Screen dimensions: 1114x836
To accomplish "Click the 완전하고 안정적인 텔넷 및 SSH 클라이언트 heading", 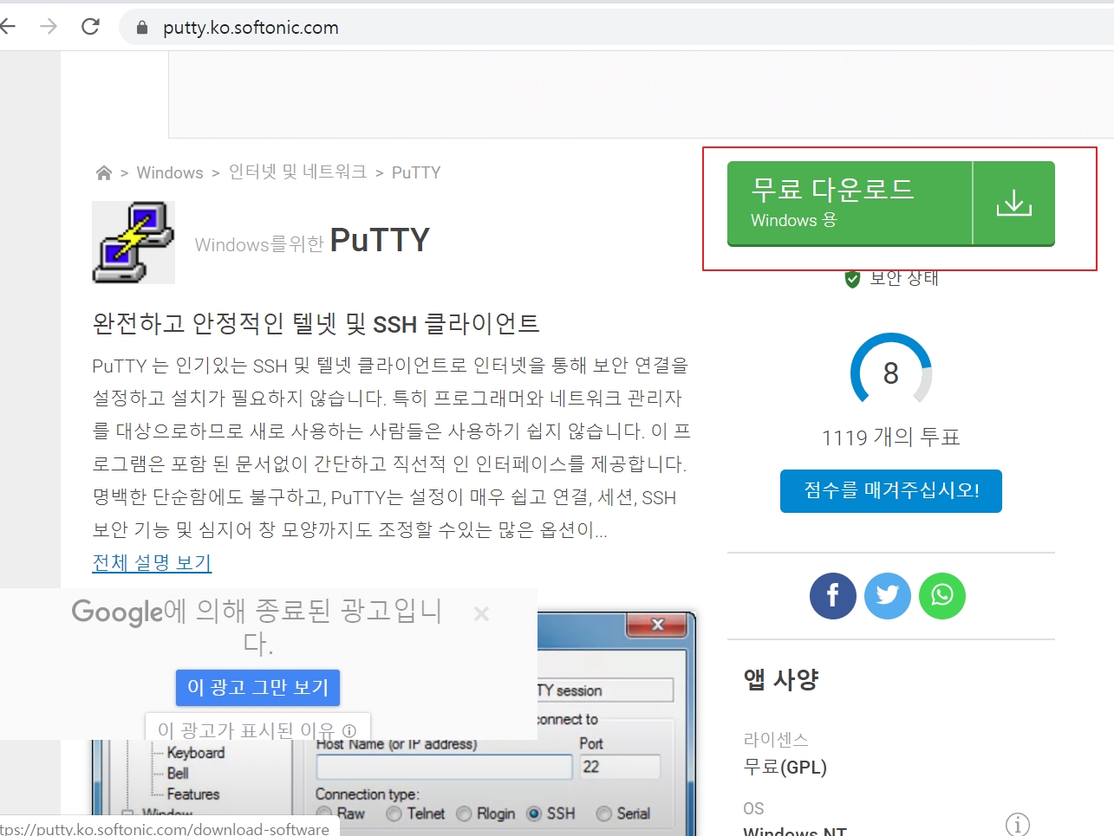I will 316,324.
